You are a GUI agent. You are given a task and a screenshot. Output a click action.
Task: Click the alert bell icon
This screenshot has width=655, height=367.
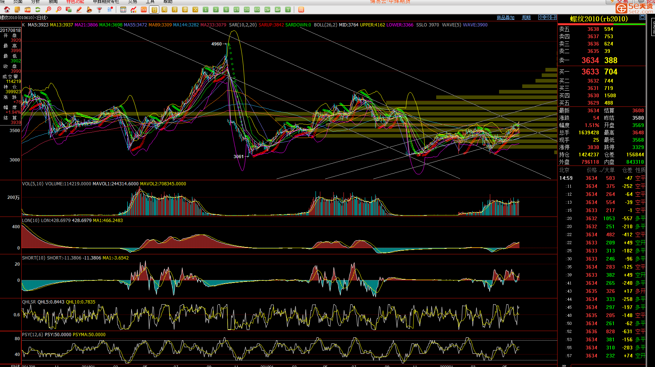coord(89,10)
